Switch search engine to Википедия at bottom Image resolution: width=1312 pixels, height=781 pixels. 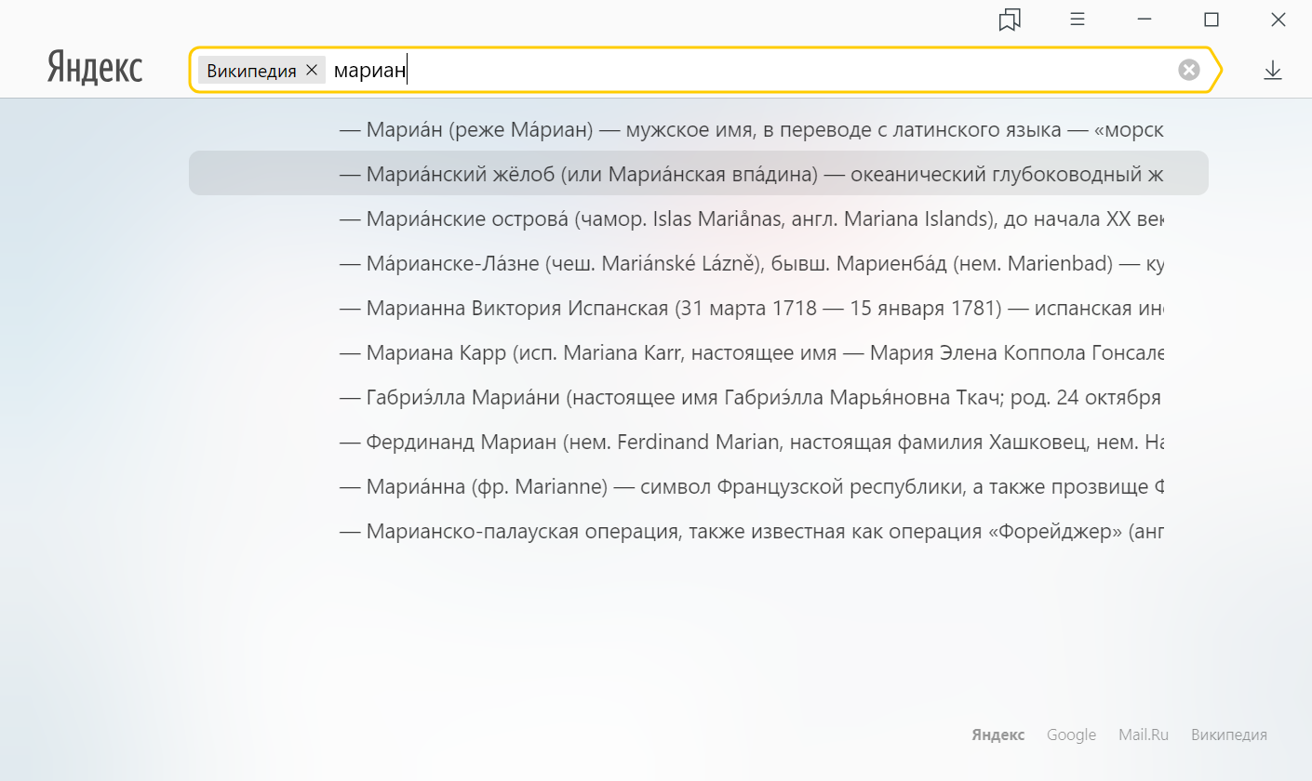coord(1229,735)
